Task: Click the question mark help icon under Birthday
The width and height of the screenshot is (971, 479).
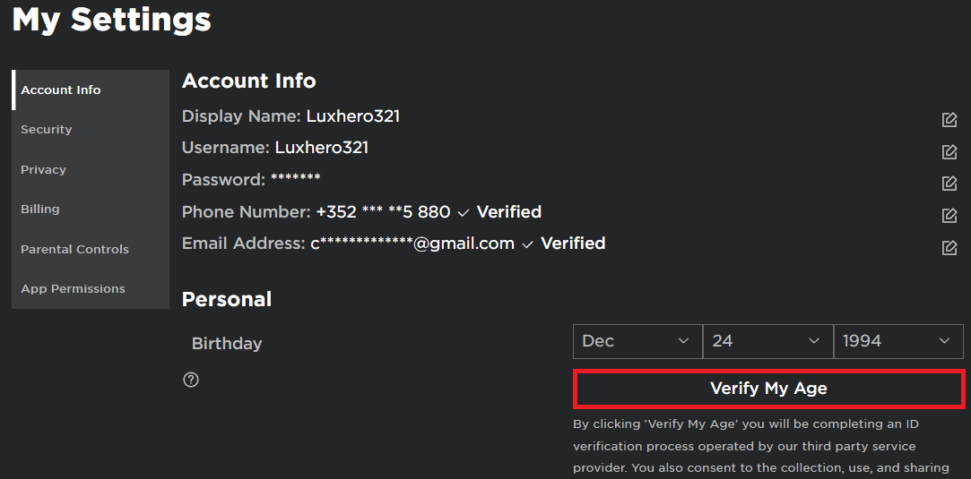Action: 191,380
